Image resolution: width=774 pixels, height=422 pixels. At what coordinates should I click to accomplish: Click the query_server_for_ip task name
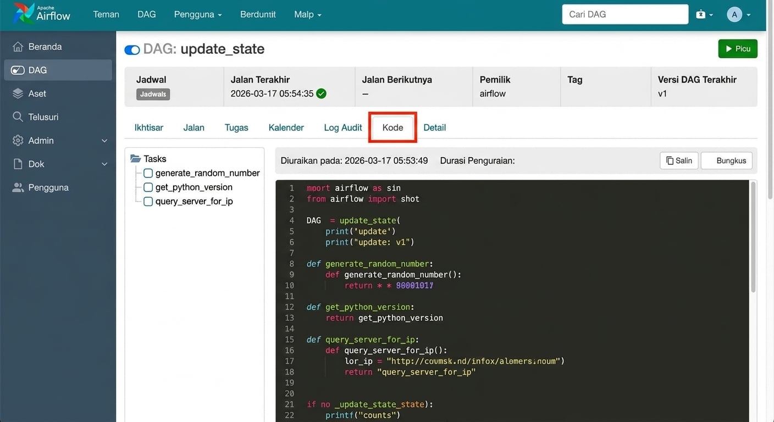point(194,202)
